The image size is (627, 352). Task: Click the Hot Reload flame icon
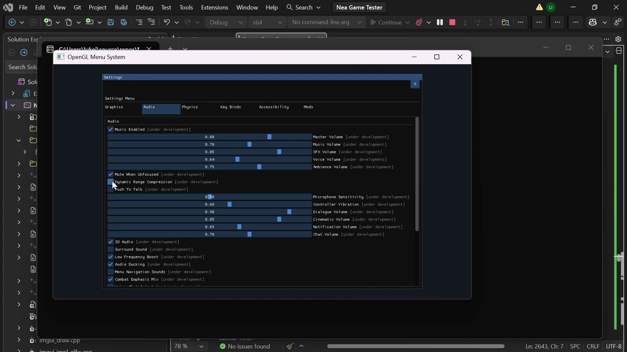point(419,22)
